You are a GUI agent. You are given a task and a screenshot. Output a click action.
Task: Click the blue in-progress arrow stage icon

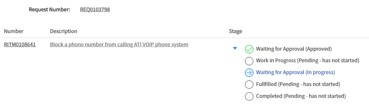click(249, 73)
